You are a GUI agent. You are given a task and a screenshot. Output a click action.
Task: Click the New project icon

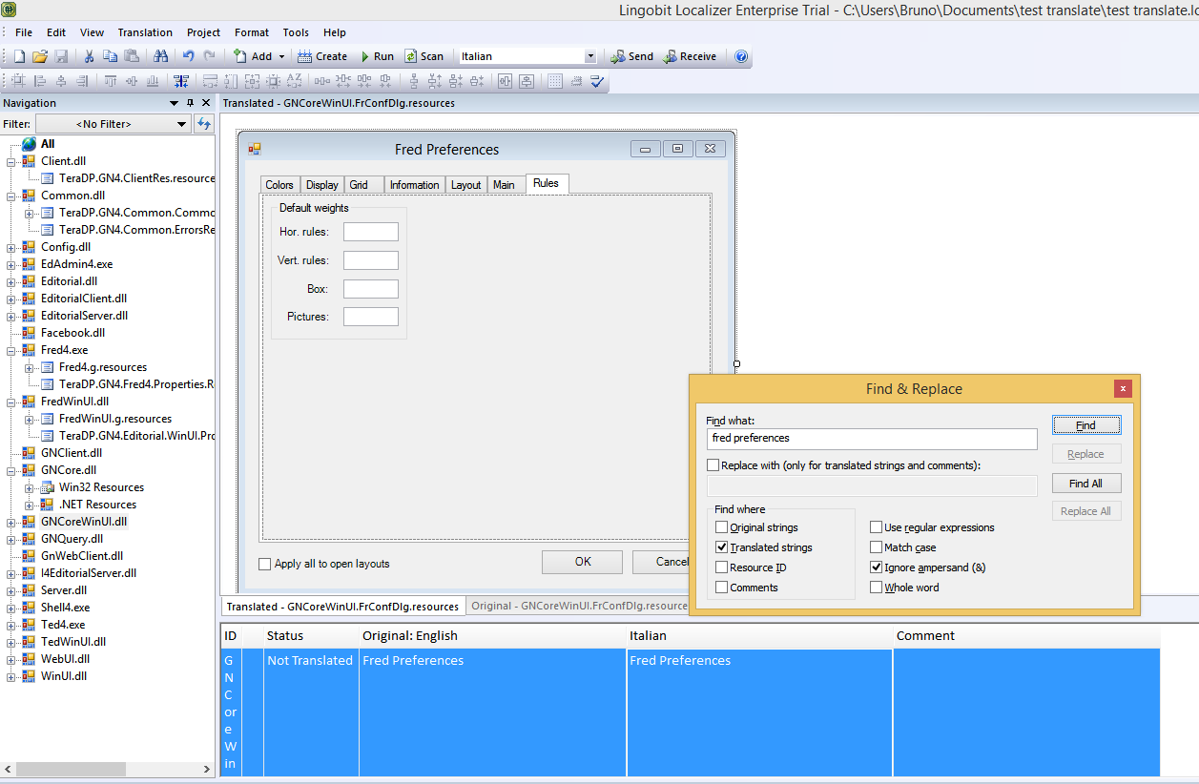click(x=18, y=56)
